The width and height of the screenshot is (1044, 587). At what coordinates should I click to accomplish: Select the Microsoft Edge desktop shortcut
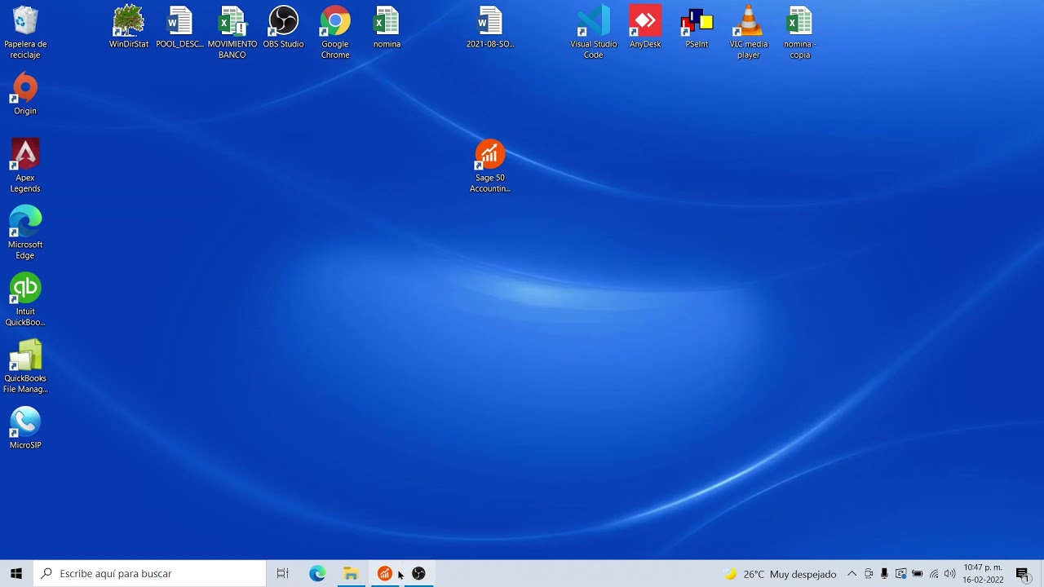point(25,233)
